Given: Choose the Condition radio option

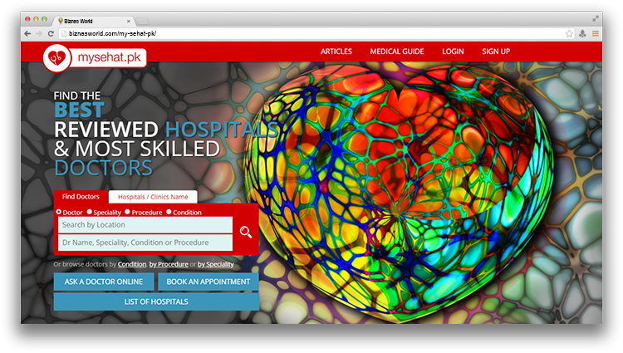Looking at the screenshot, I should (169, 212).
